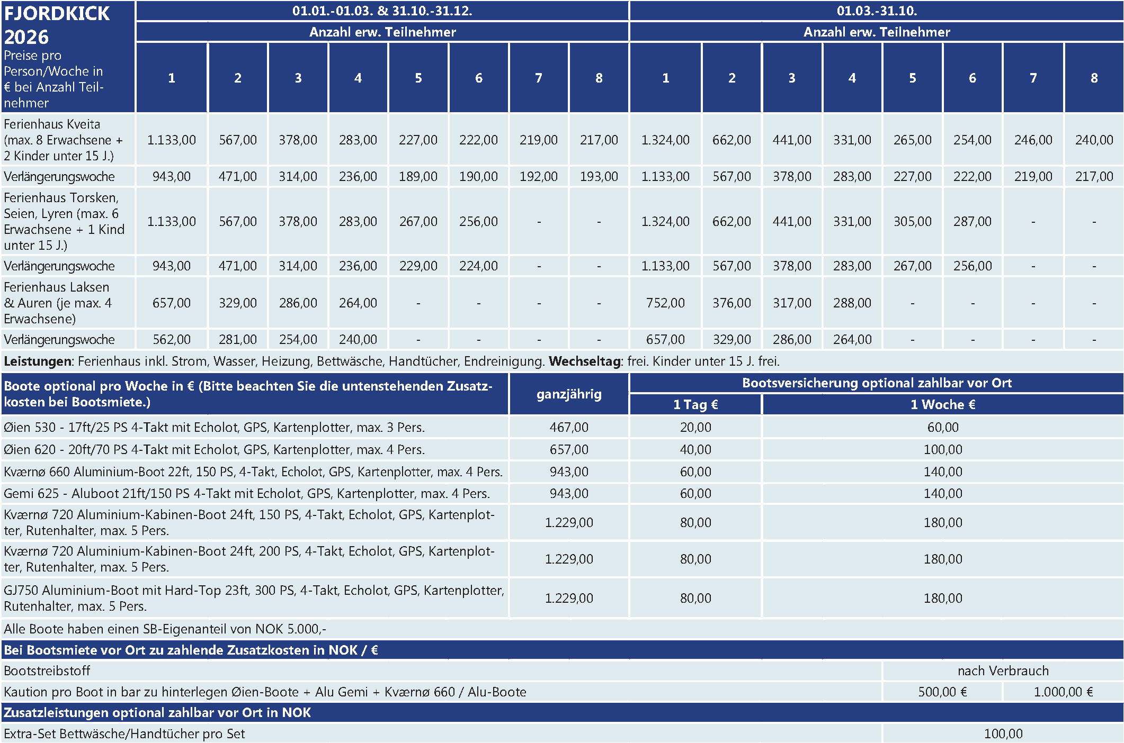Screen dimensions: 1124x743
Task: Click the GJ750 Aluminium-Boot description
Action: point(253,598)
